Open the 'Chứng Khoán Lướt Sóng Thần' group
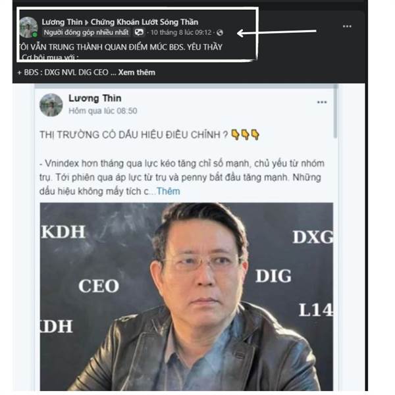 [x=144, y=22]
